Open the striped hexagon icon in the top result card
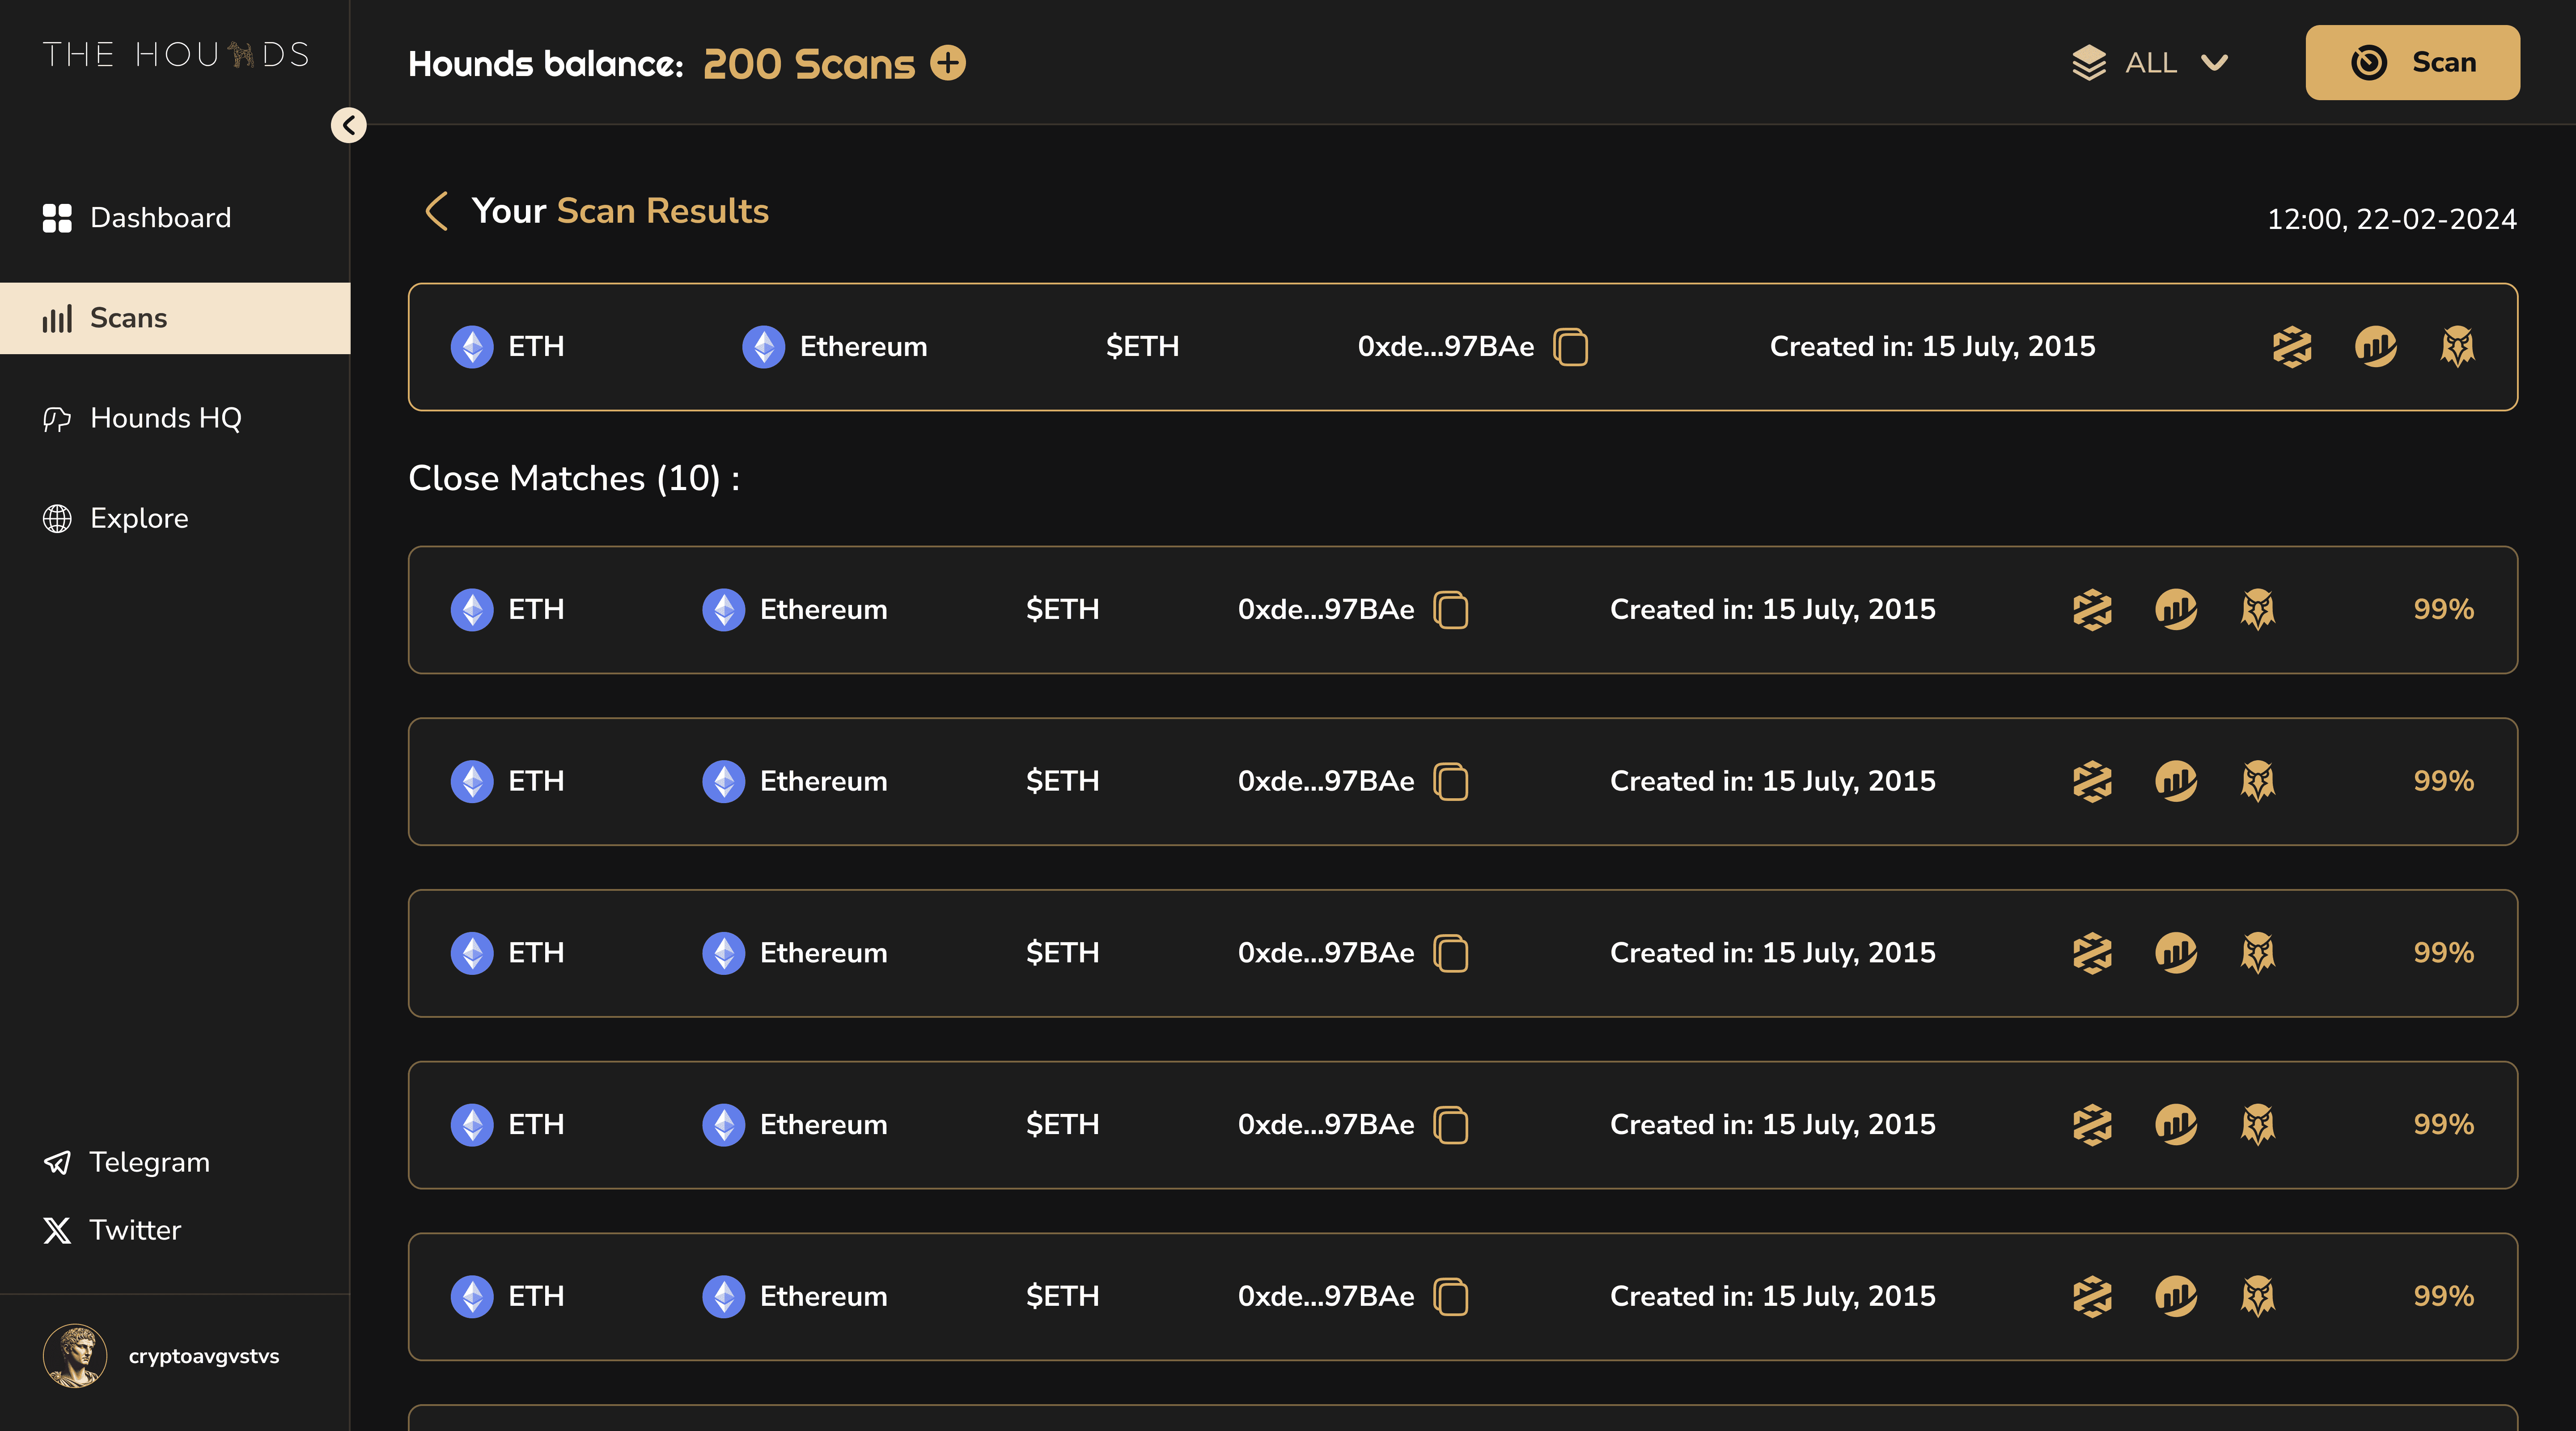This screenshot has width=2576, height=1431. 2292,347
